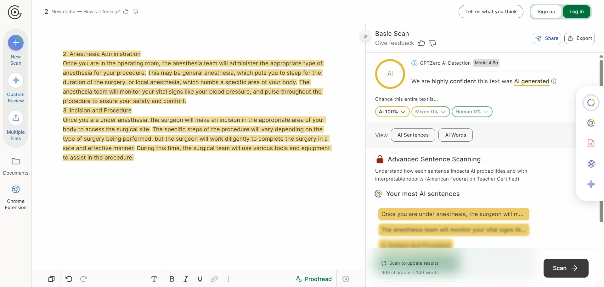Click the scroll up arrow in results panel
The height and width of the screenshot is (287, 604).
tap(601, 56)
